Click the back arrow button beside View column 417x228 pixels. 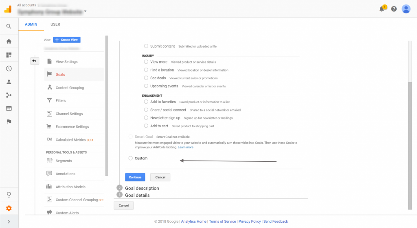(34, 61)
